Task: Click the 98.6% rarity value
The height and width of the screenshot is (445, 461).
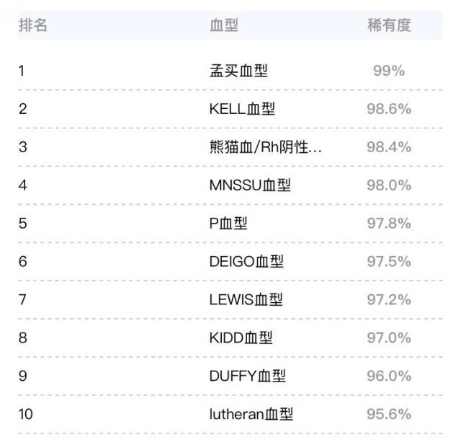Action: (x=389, y=109)
